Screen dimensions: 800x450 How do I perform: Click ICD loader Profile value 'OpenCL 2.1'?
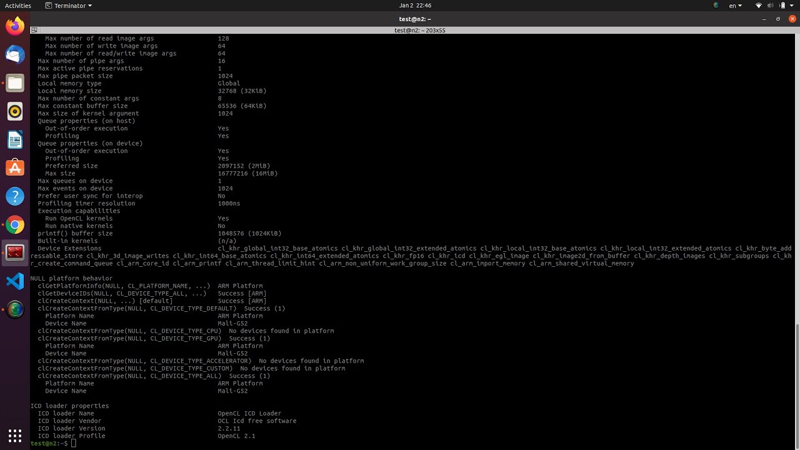tap(236, 436)
